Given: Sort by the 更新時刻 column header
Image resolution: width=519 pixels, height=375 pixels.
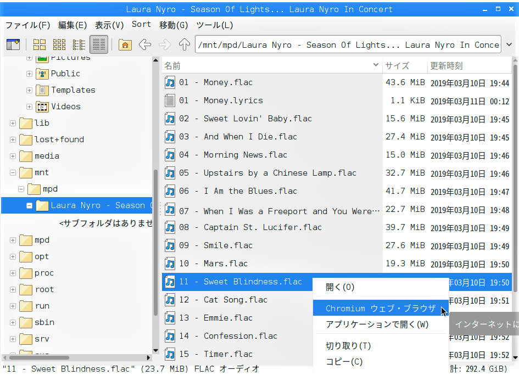Looking at the screenshot, I should [470, 65].
